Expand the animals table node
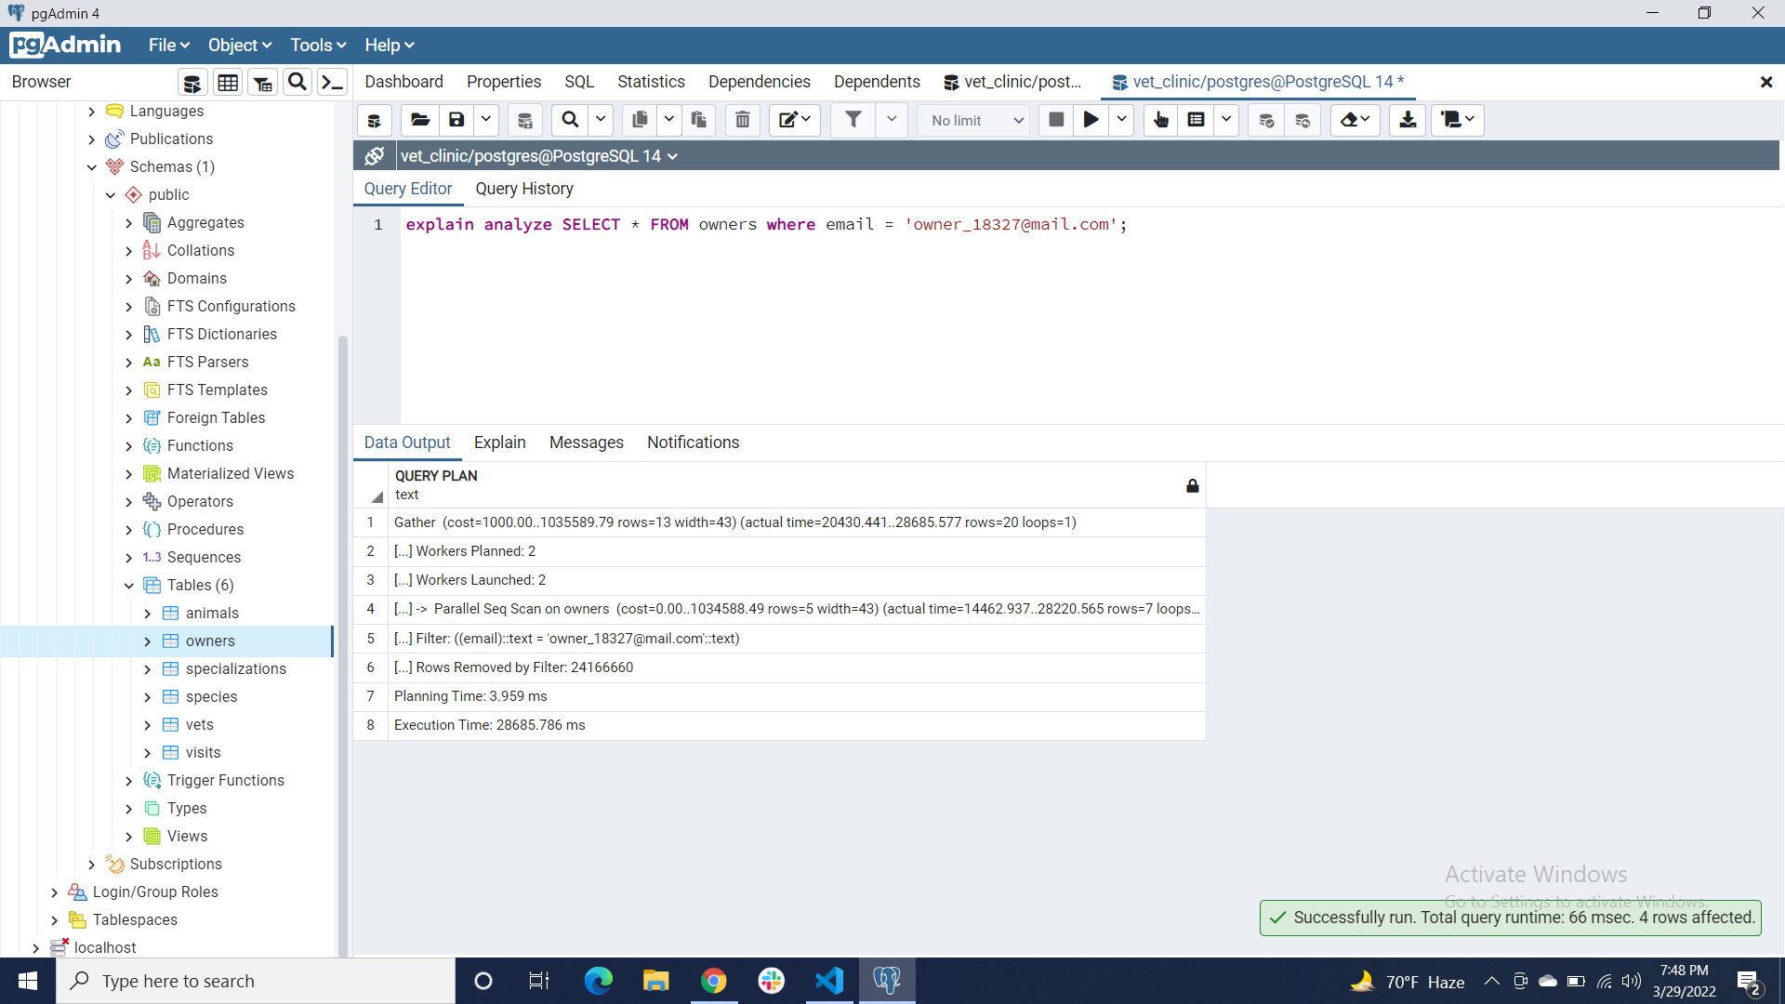 click(x=148, y=614)
